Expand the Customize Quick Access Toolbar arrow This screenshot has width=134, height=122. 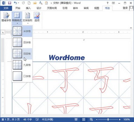coord(51,3)
